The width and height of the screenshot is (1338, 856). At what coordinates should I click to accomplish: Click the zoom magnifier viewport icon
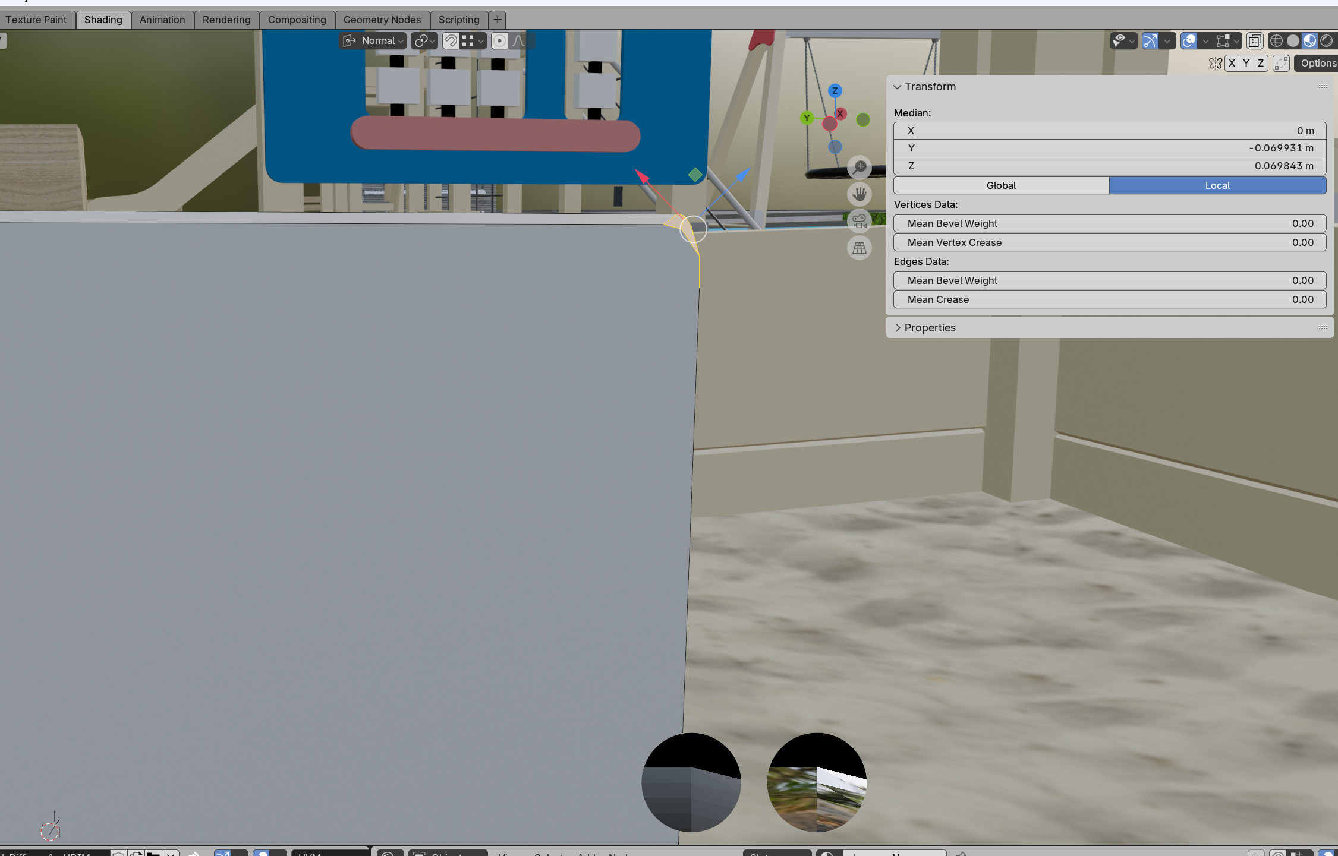click(860, 168)
